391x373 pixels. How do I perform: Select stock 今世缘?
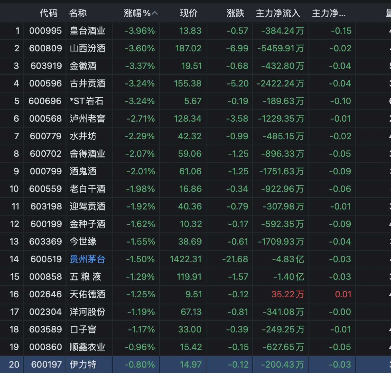[83, 242]
